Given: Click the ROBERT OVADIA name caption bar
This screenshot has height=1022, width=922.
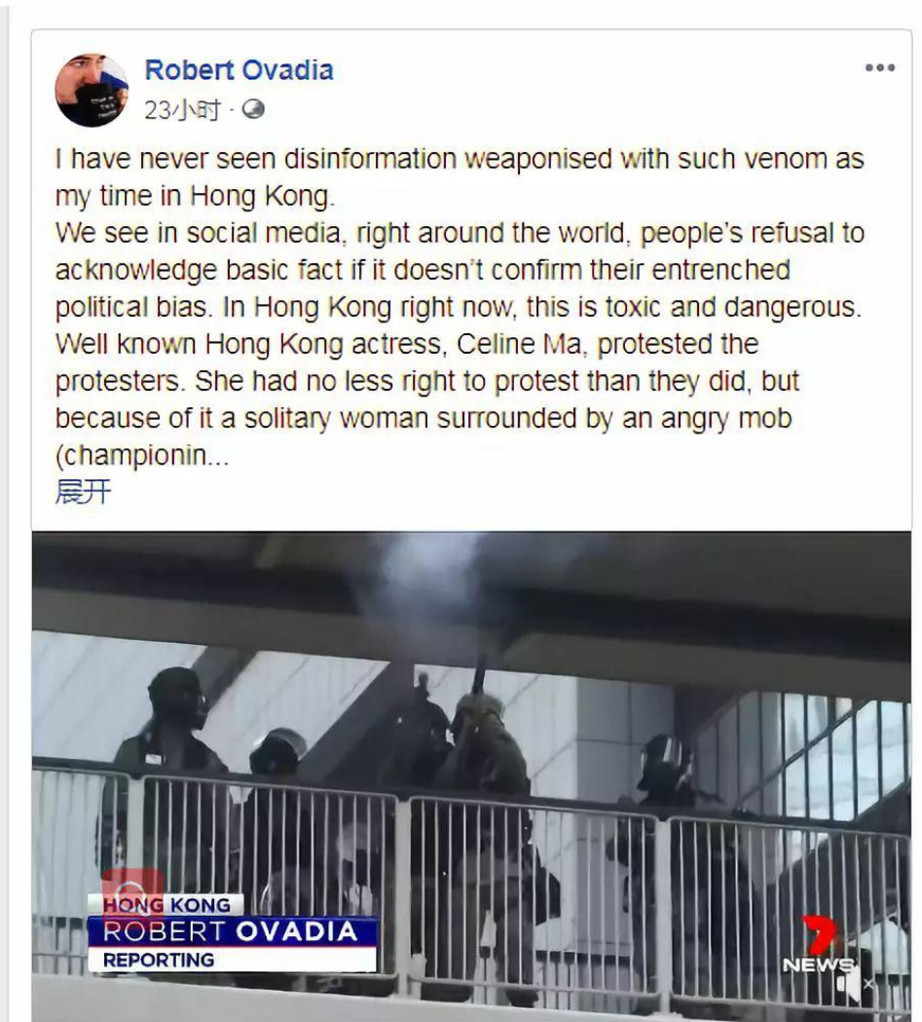Looking at the screenshot, I should [x=233, y=931].
